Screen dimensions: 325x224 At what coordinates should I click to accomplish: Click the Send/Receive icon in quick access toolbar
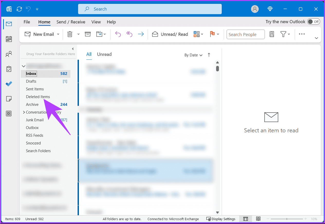tap(19, 9)
